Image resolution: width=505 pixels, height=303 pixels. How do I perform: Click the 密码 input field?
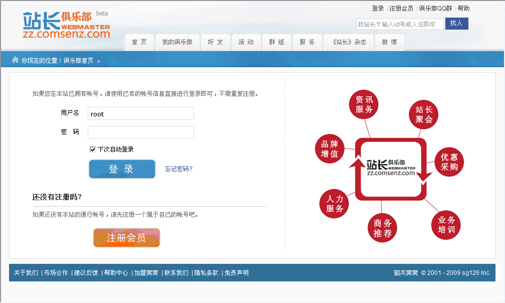141,132
